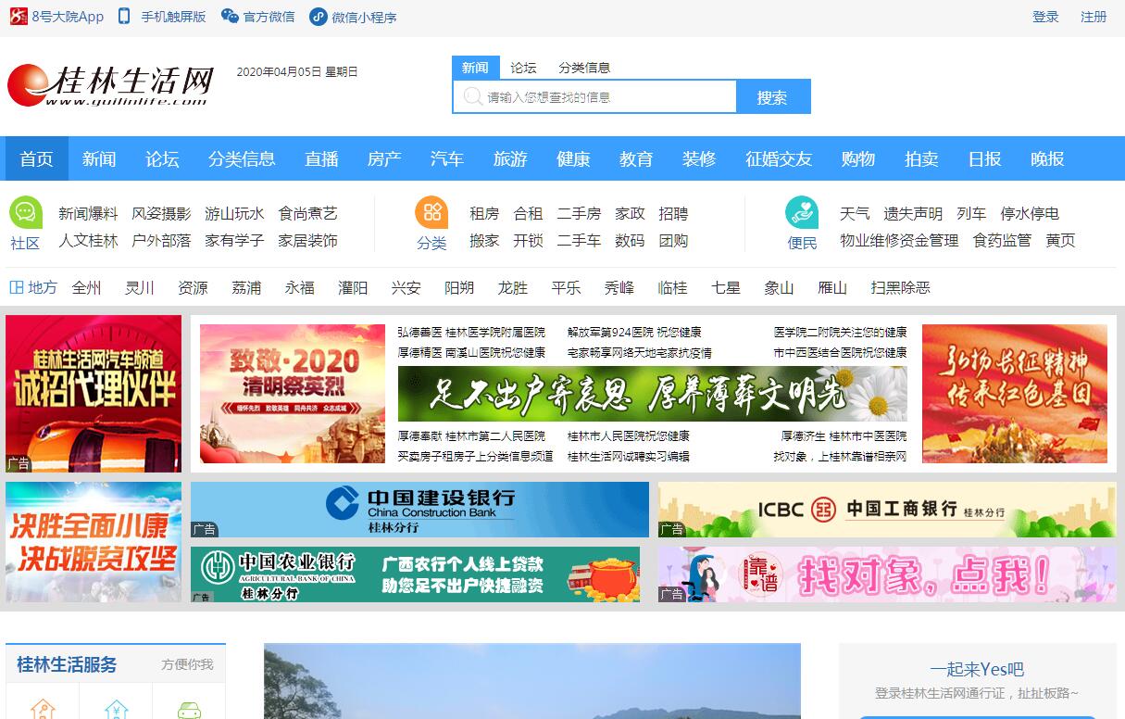Click the 桂林生活网 site logo

(x=111, y=85)
